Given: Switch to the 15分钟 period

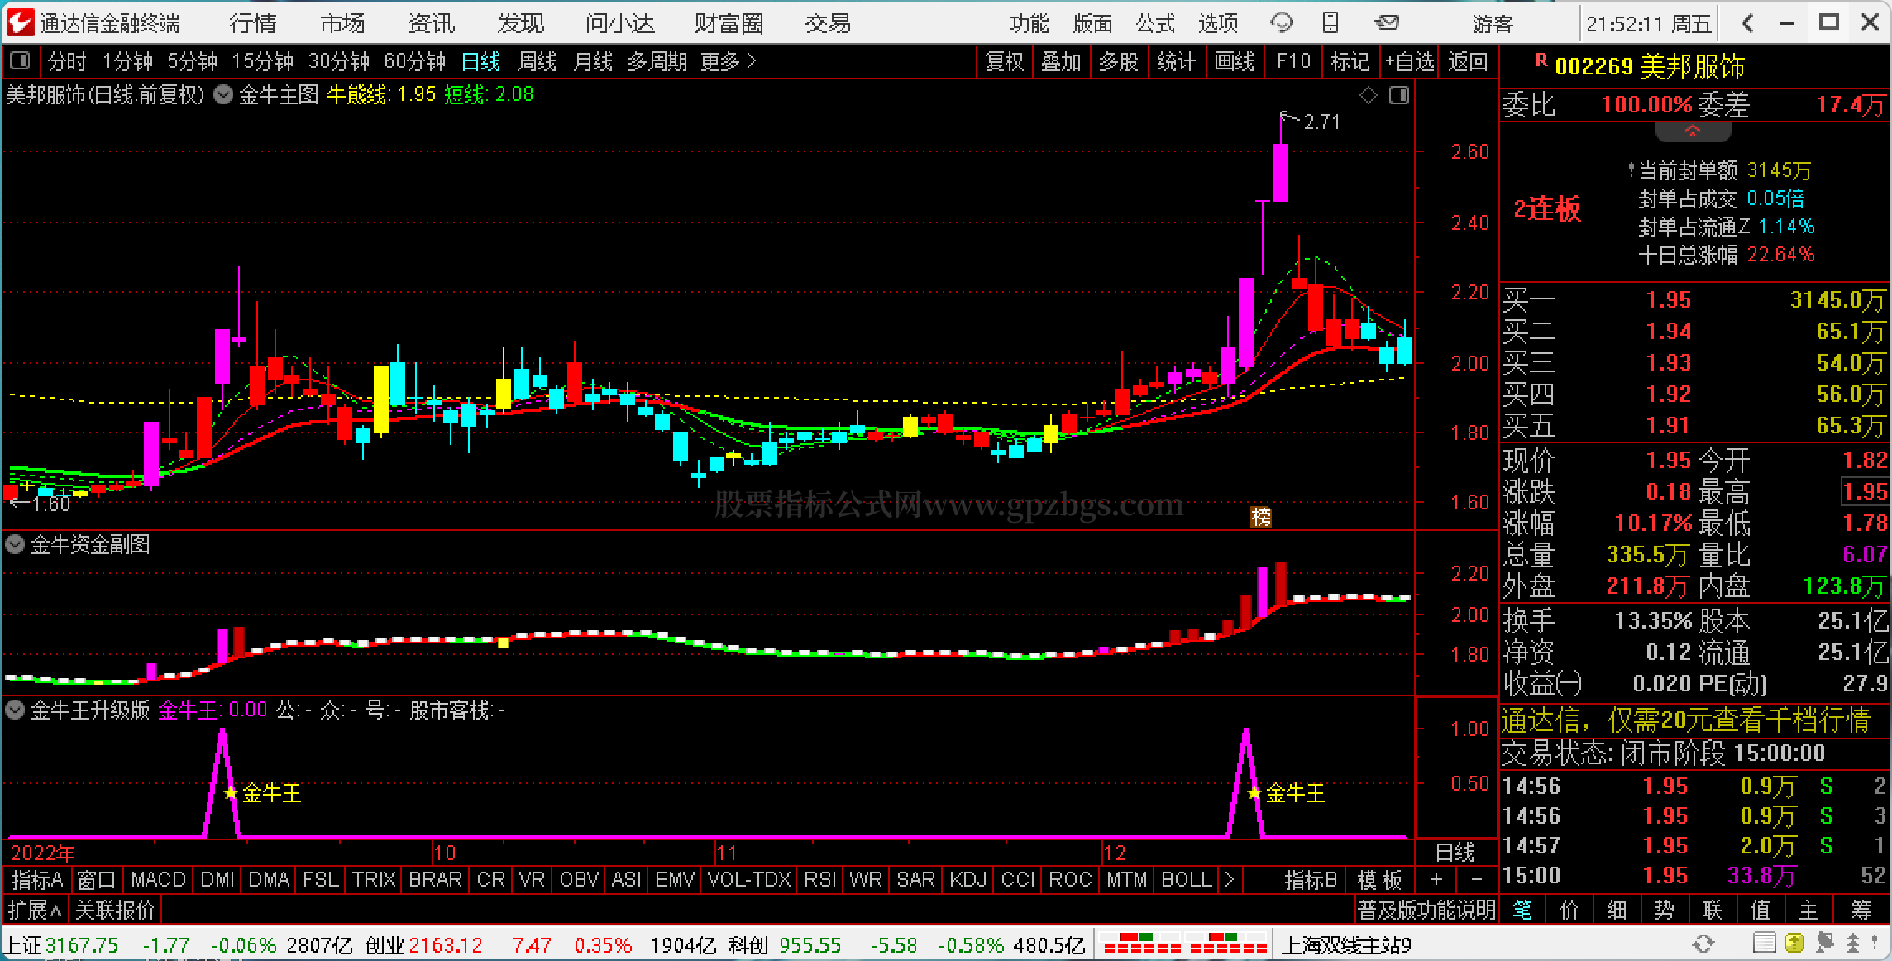Looking at the screenshot, I should coord(262,61).
